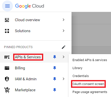Expand the Solutions submenu chevron
This screenshot has width=111, height=97.
point(64,31)
